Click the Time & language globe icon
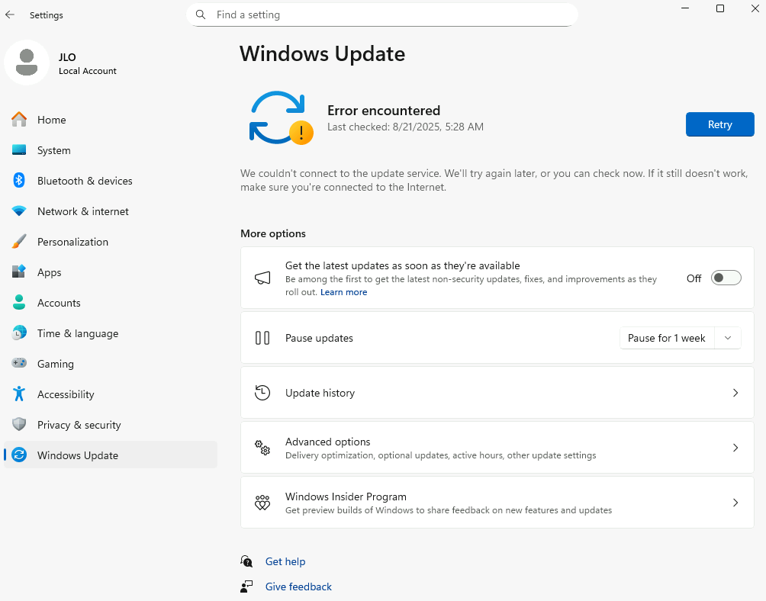 click(19, 333)
